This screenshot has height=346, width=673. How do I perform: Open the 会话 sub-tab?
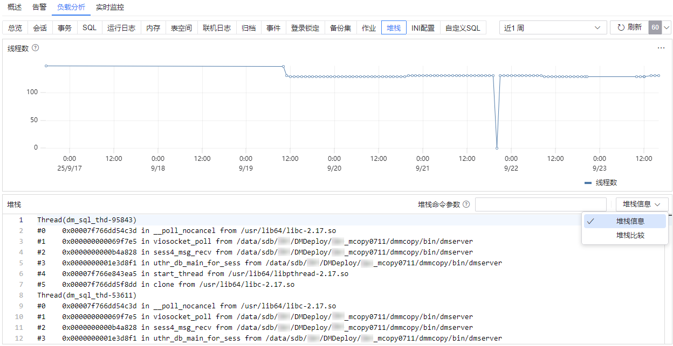click(40, 28)
